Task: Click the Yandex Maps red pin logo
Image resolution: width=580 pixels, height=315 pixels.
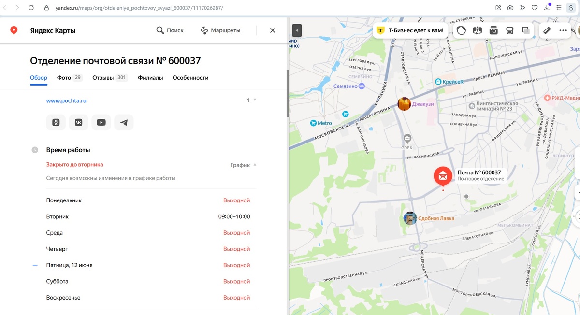Action: point(14,30)
